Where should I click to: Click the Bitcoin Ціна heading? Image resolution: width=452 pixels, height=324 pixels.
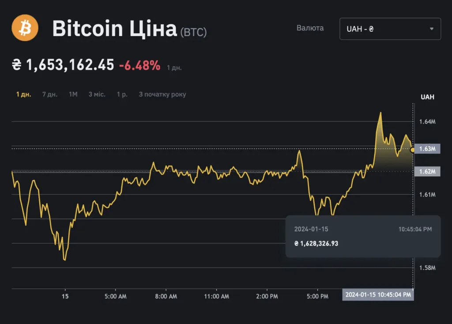pyautogui.click(x=114, y=29)
